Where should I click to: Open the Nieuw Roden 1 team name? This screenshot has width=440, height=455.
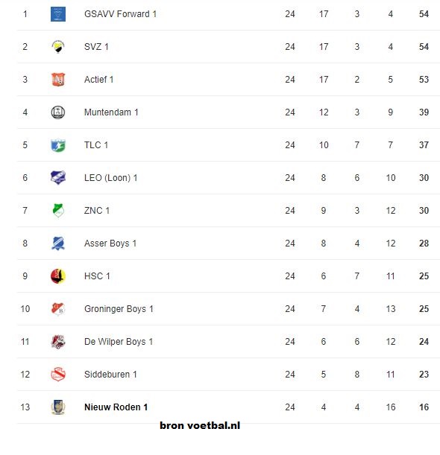click(116, 407)
